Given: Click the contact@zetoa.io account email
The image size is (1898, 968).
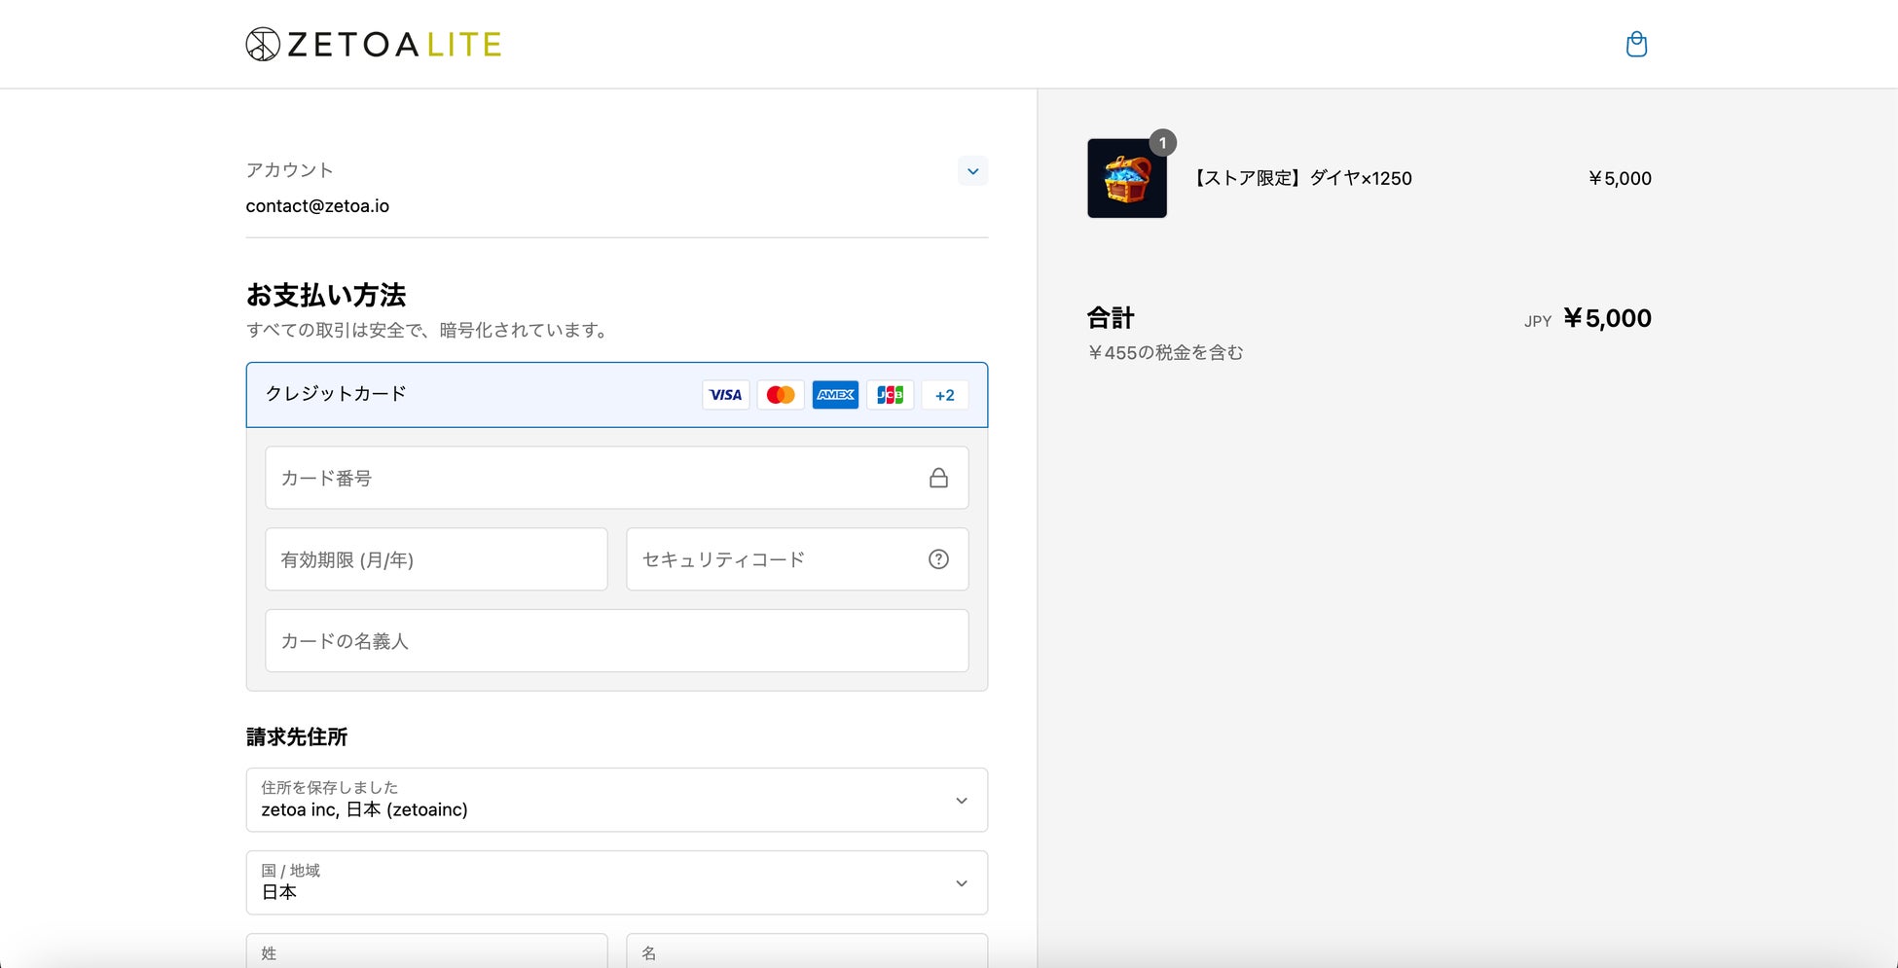Looking at the screenshot, I should (x=317, y=206).
